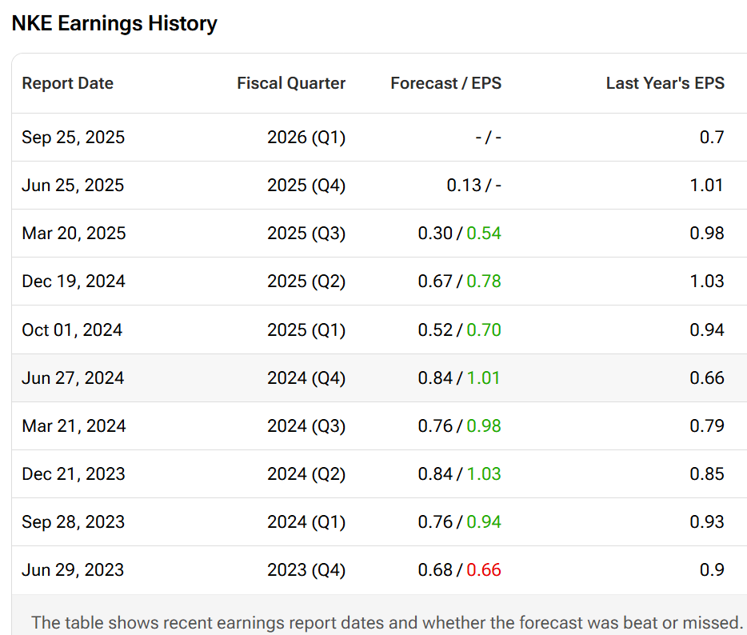
Task: Click the '0.84 / 1.03' Forecast / EPS cell
Action: coord(460,474)
